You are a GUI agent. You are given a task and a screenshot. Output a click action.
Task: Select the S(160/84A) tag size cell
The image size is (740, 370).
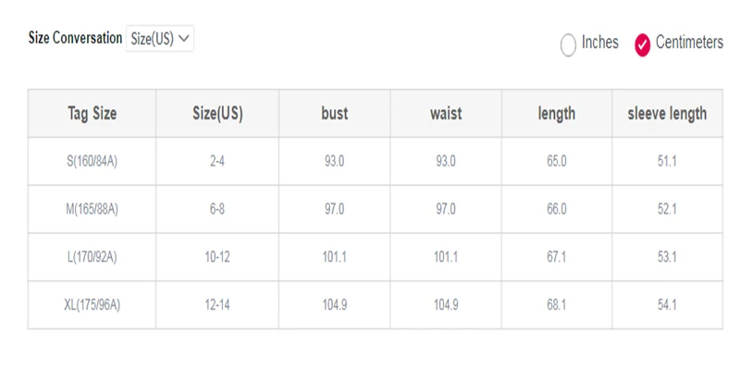(x=92, y=161)
